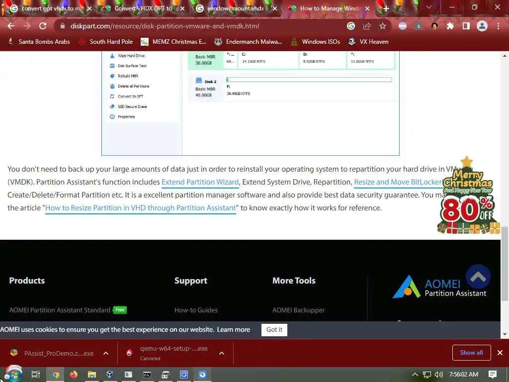Click the clock showing 7:56:02 AM

tap(464, 375)
